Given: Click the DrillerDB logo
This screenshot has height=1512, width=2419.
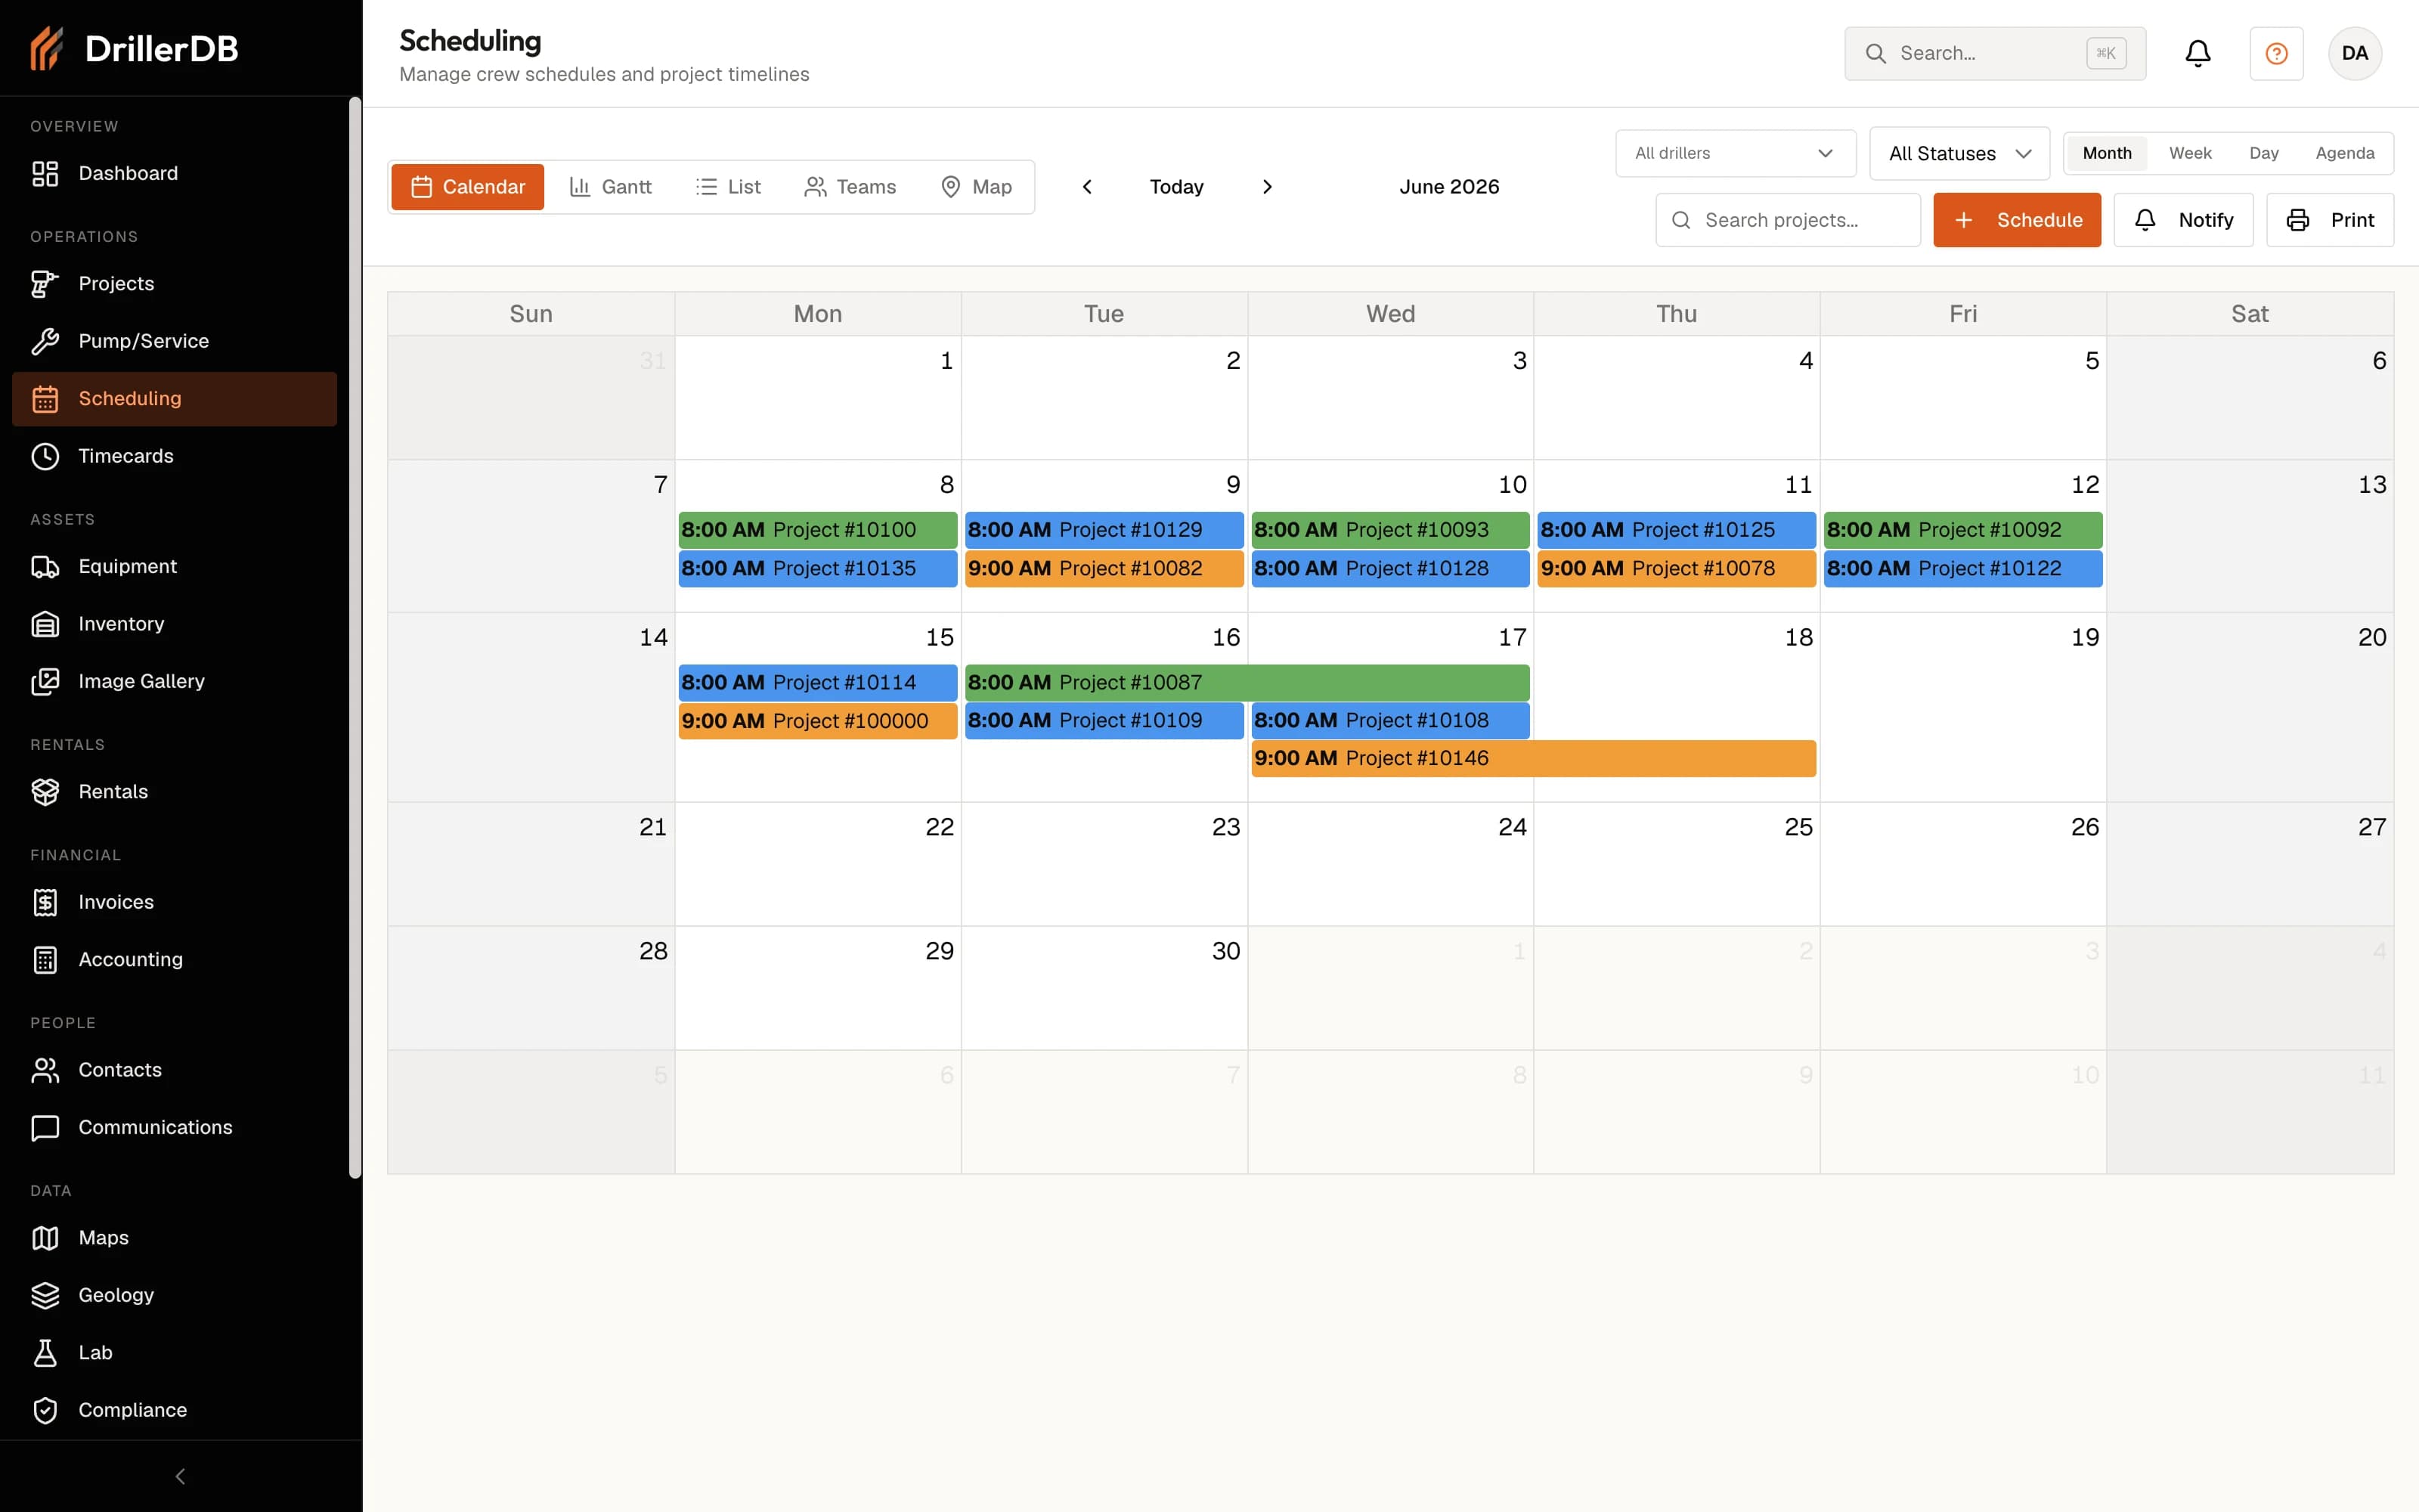Looking at the screenshot, I should pos(134,48).
